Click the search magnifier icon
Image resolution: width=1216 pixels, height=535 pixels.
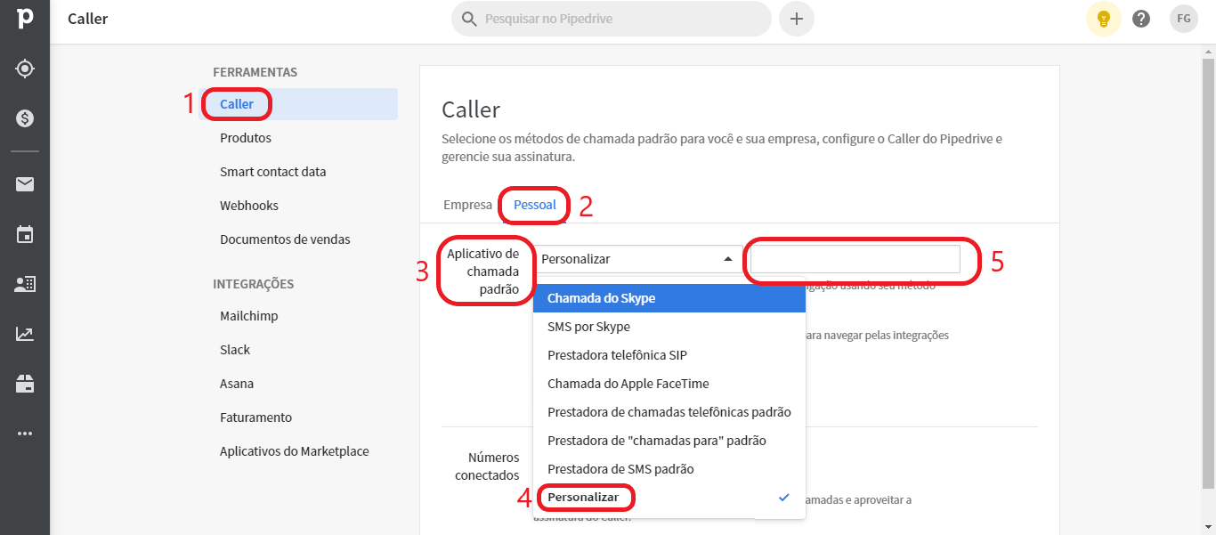[468, 19]
